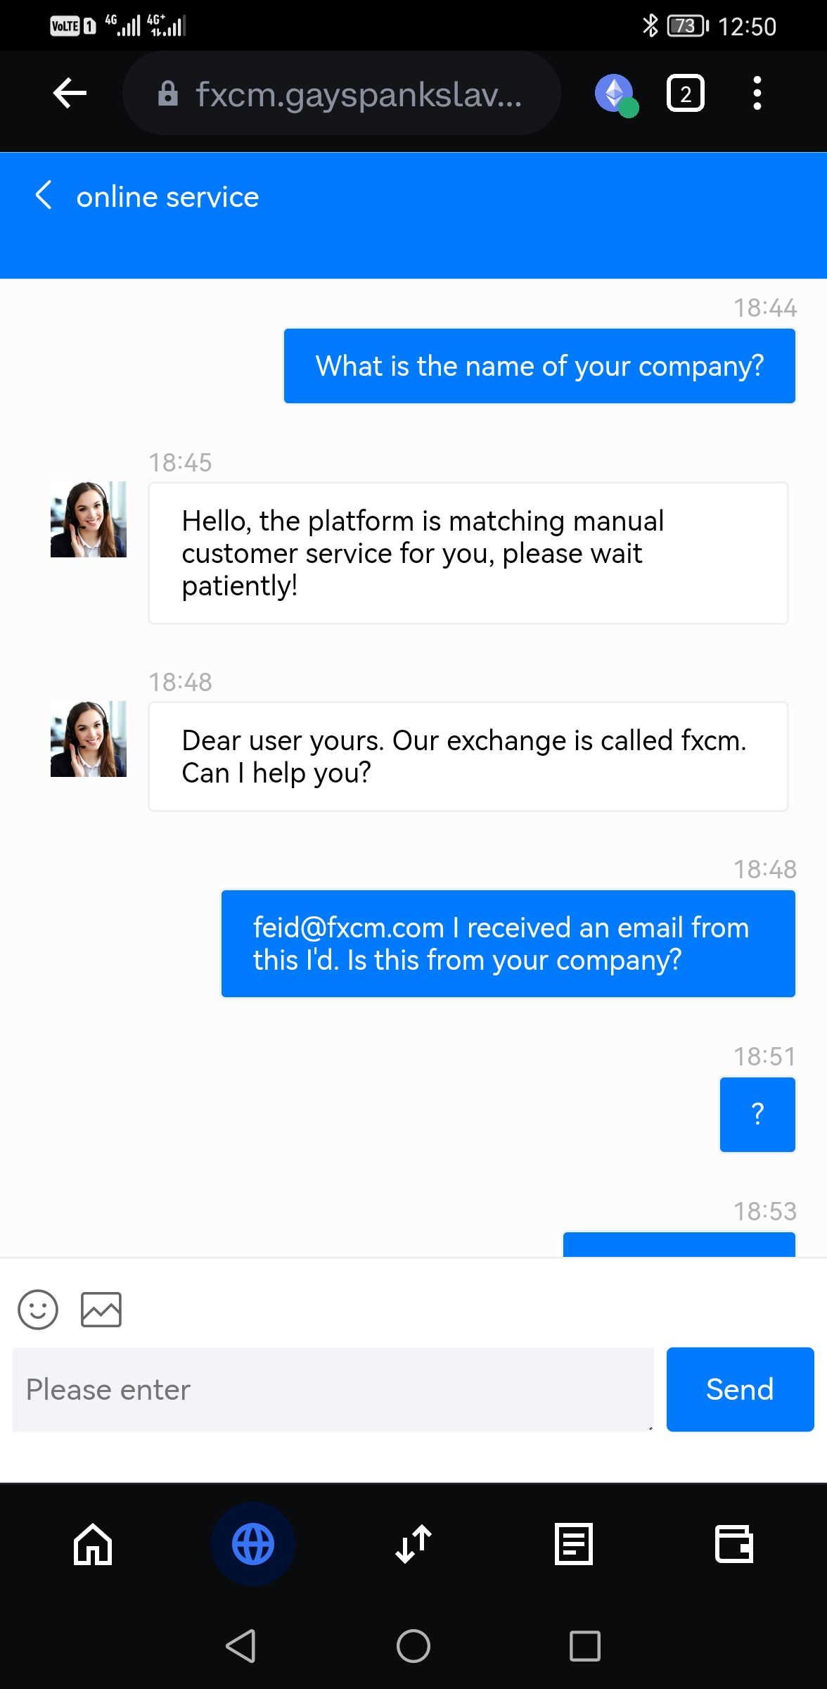Go back from online service chat
Viewport: 827px width, 1689px height.
pos(44,196)
